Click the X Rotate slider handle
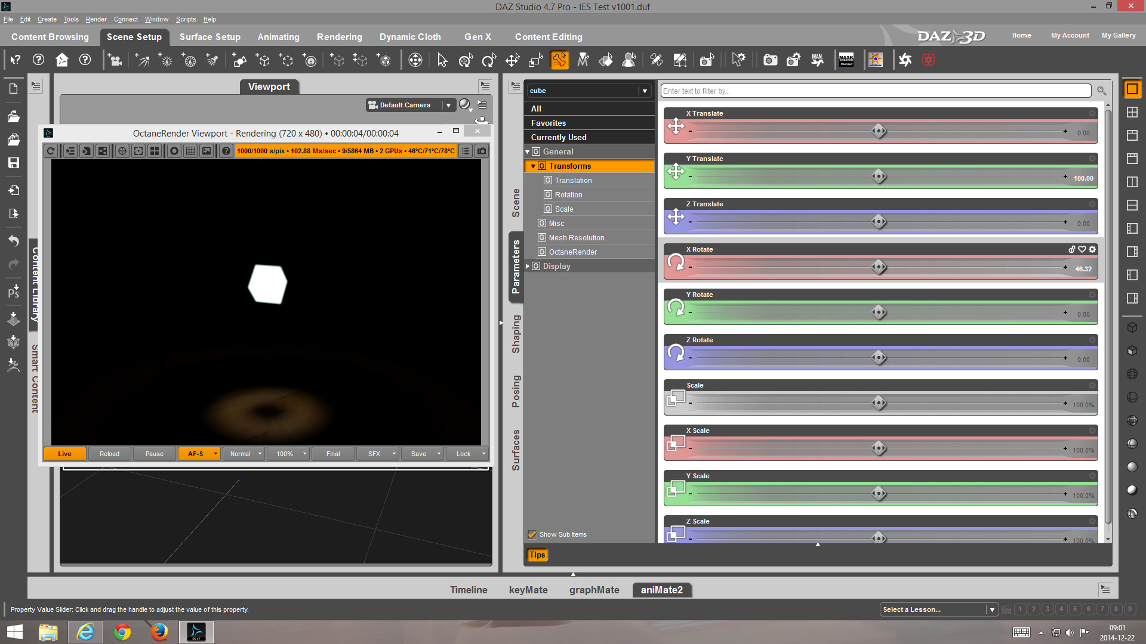This screenshot has height=644, width=1146. tap(879, 267)
